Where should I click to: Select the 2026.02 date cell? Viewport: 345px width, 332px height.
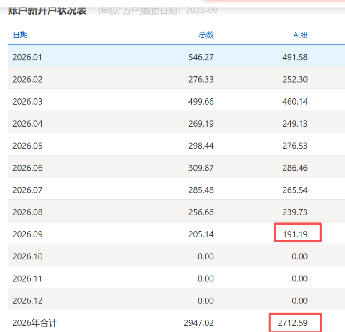[27, 80]
